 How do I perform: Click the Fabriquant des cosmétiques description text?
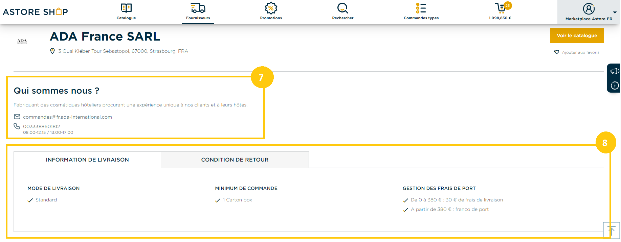click(131, 105)
